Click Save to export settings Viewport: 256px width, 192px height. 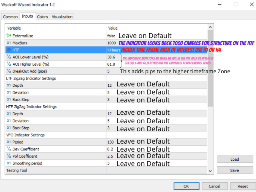[235, 170]
